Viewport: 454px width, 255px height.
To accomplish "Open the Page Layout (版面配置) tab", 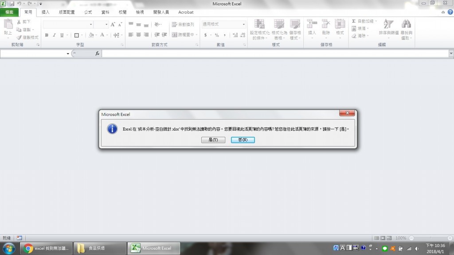I will coord(67,12).
